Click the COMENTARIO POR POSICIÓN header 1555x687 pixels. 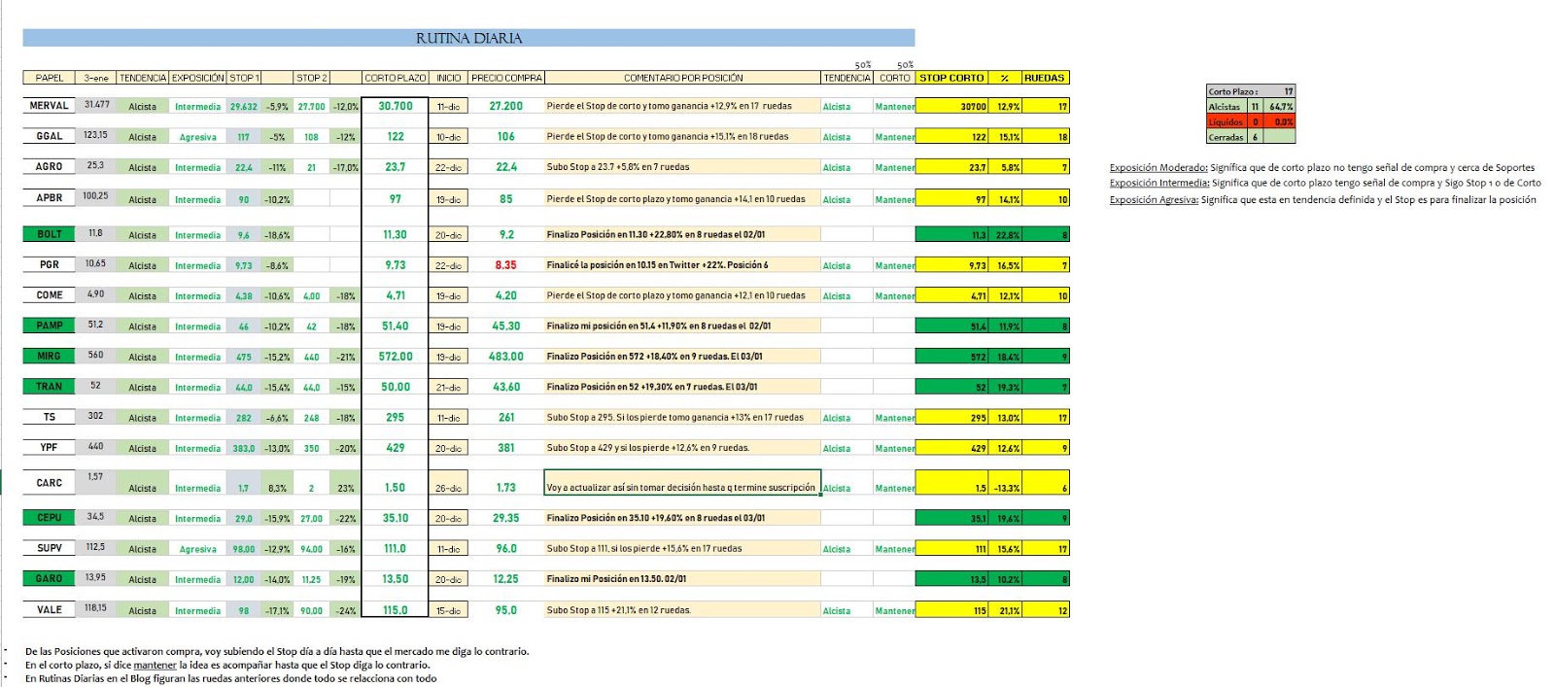(x=682, y=78)
